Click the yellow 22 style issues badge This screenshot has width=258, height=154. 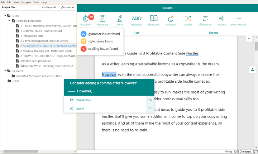(x=83, y=41)
